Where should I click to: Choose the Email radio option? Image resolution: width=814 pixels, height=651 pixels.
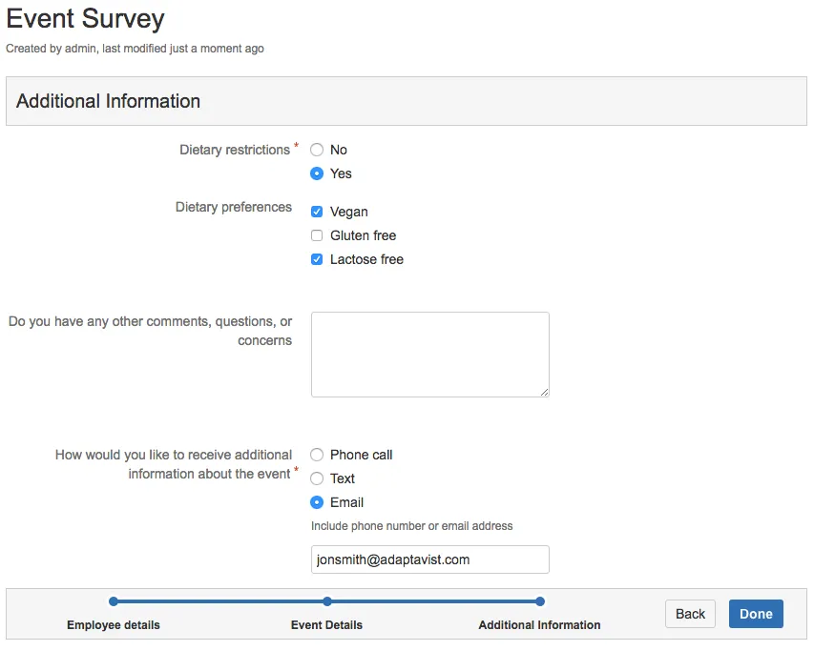[x=317, y=502]
